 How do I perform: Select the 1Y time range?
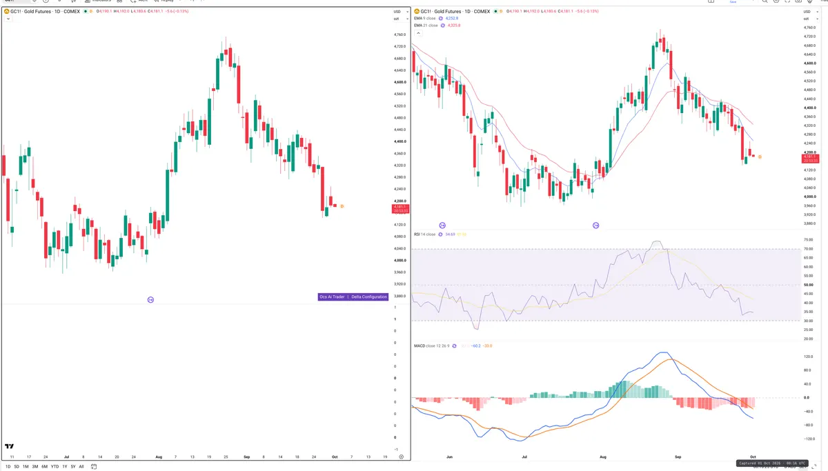tap(65, 467)
